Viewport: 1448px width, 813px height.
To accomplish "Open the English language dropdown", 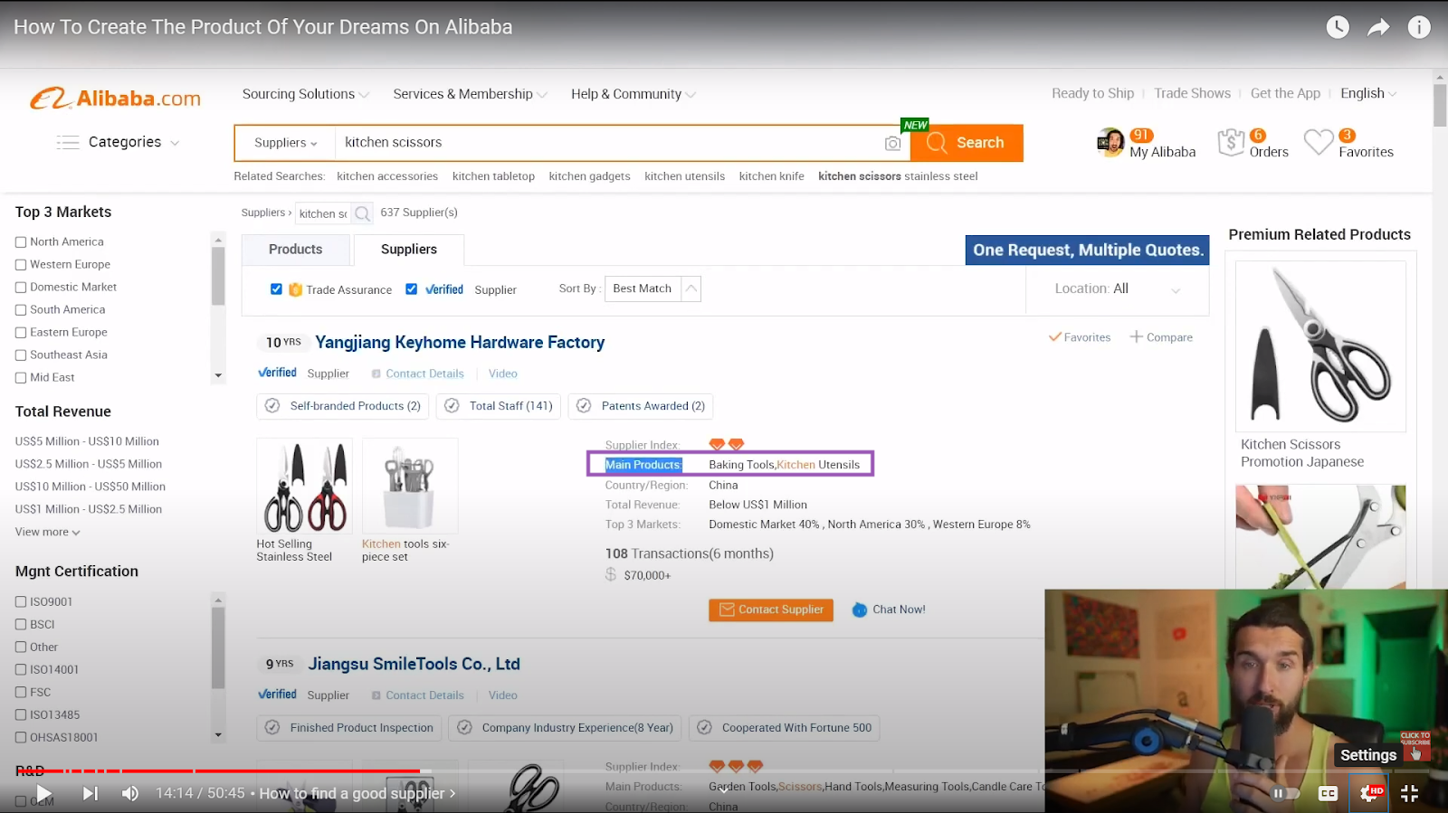I will [x=1368, y=93].
